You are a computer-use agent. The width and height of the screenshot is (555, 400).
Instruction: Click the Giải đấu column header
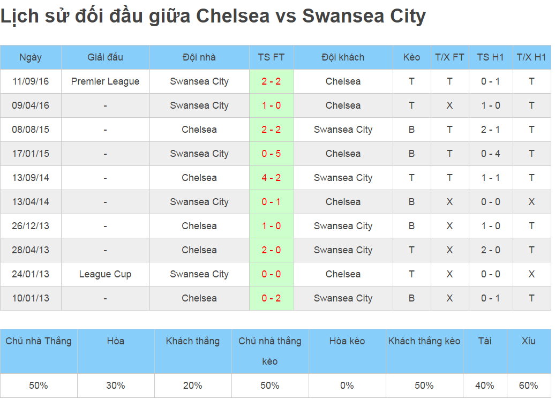tap(105, 57)
